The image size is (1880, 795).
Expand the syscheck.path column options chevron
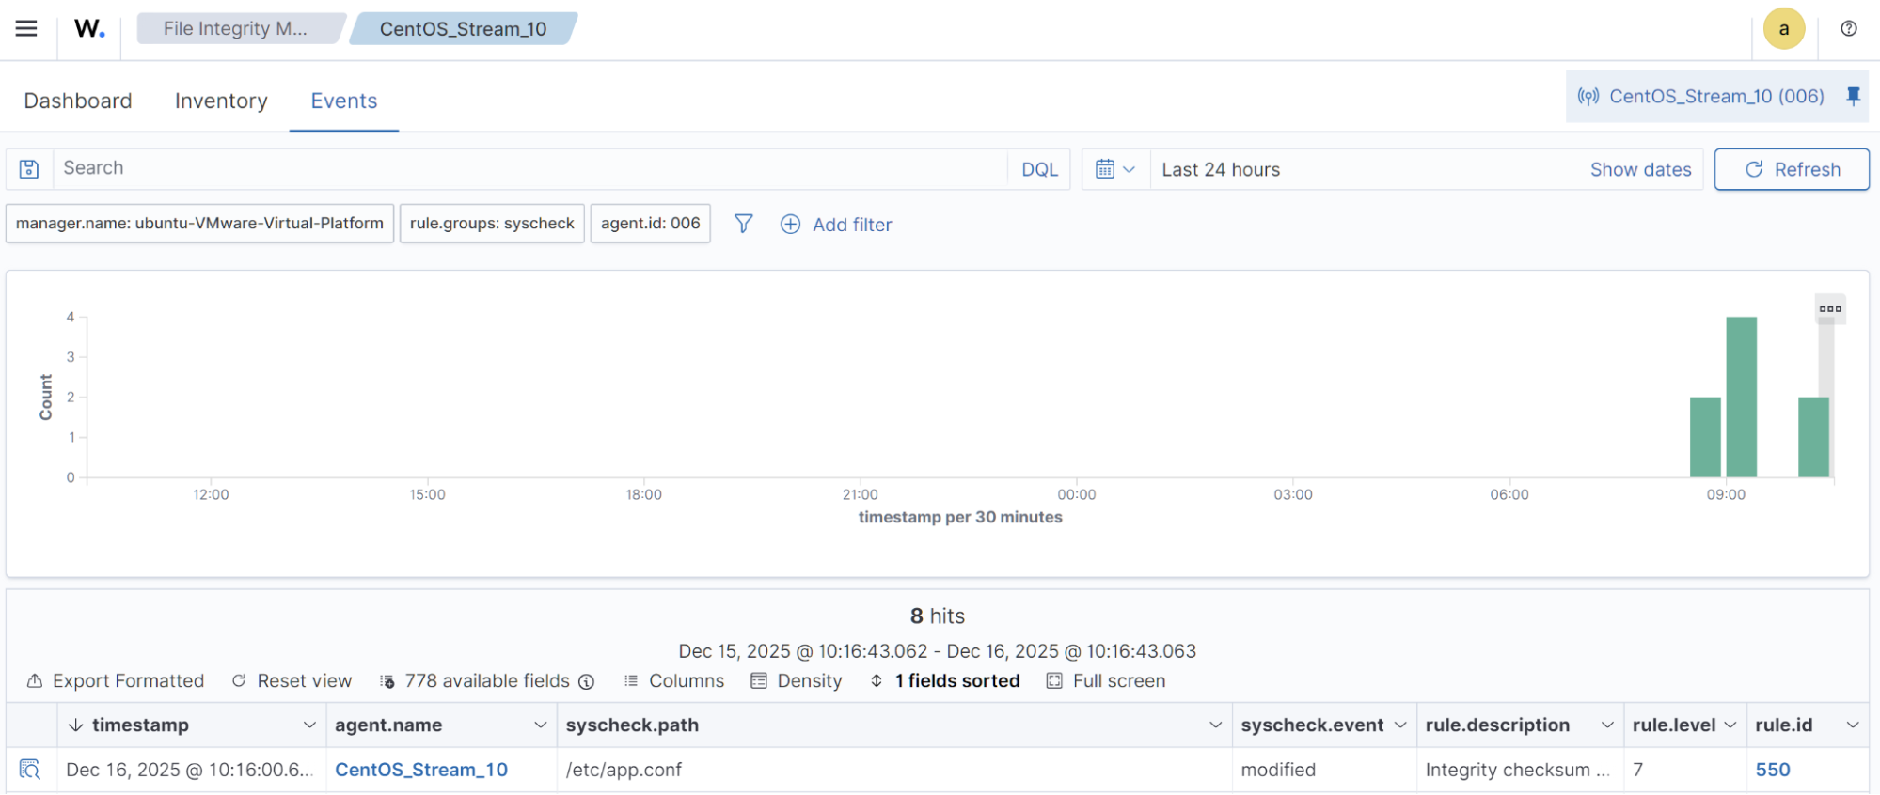[x=1215, y=725]
